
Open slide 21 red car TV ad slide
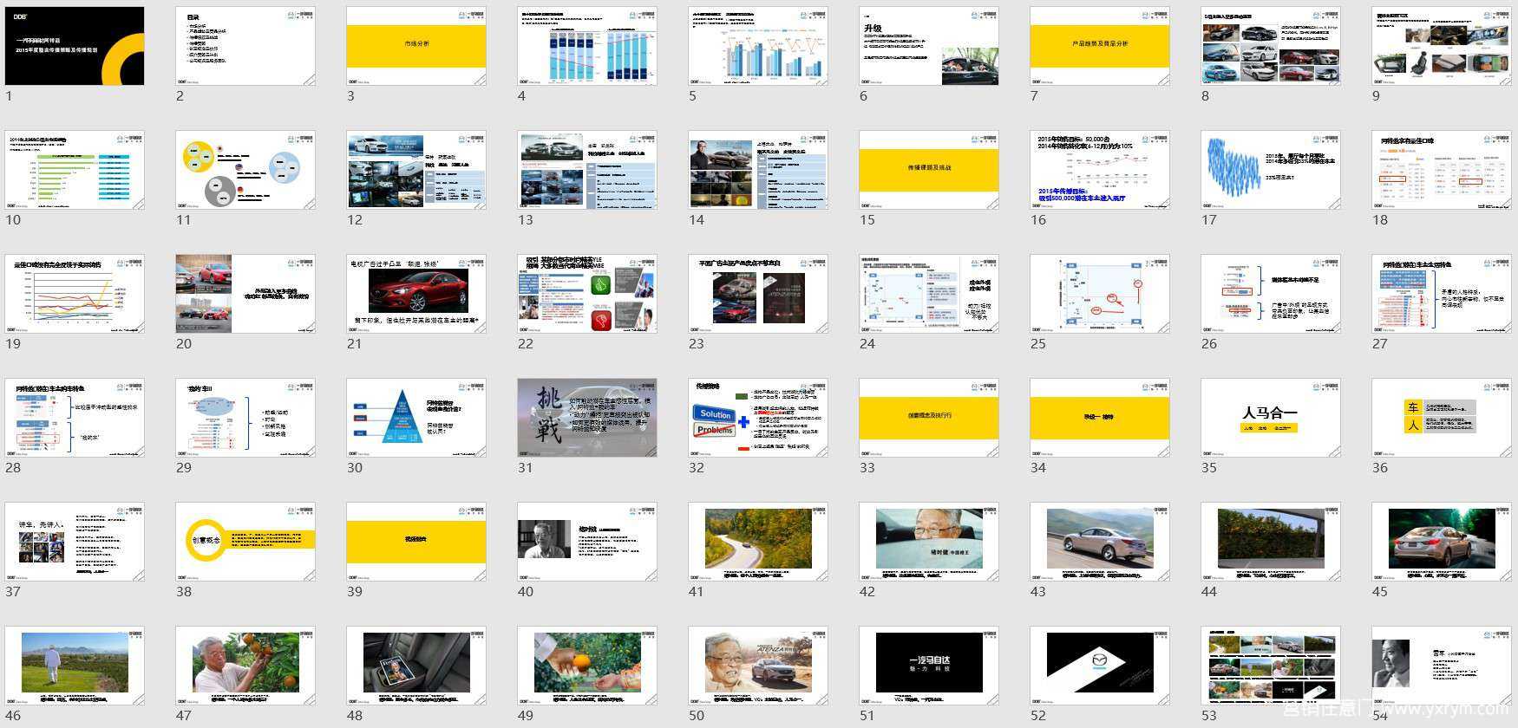416,294
